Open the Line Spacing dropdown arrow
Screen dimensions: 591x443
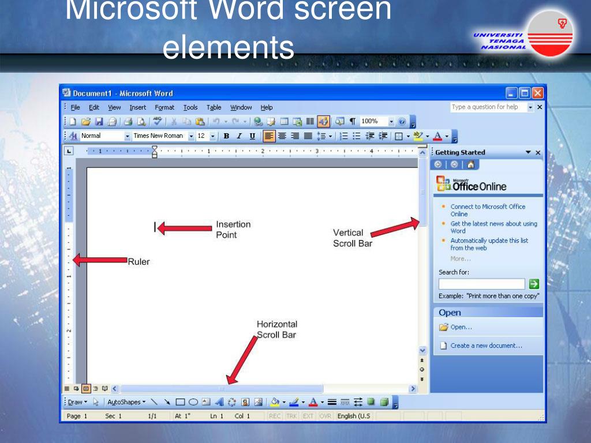331,136
